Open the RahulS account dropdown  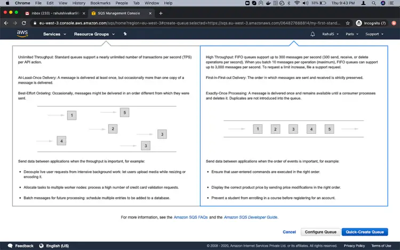330,34
